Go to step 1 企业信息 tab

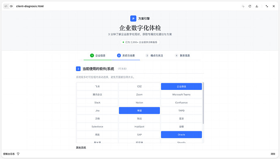(98, 56)
